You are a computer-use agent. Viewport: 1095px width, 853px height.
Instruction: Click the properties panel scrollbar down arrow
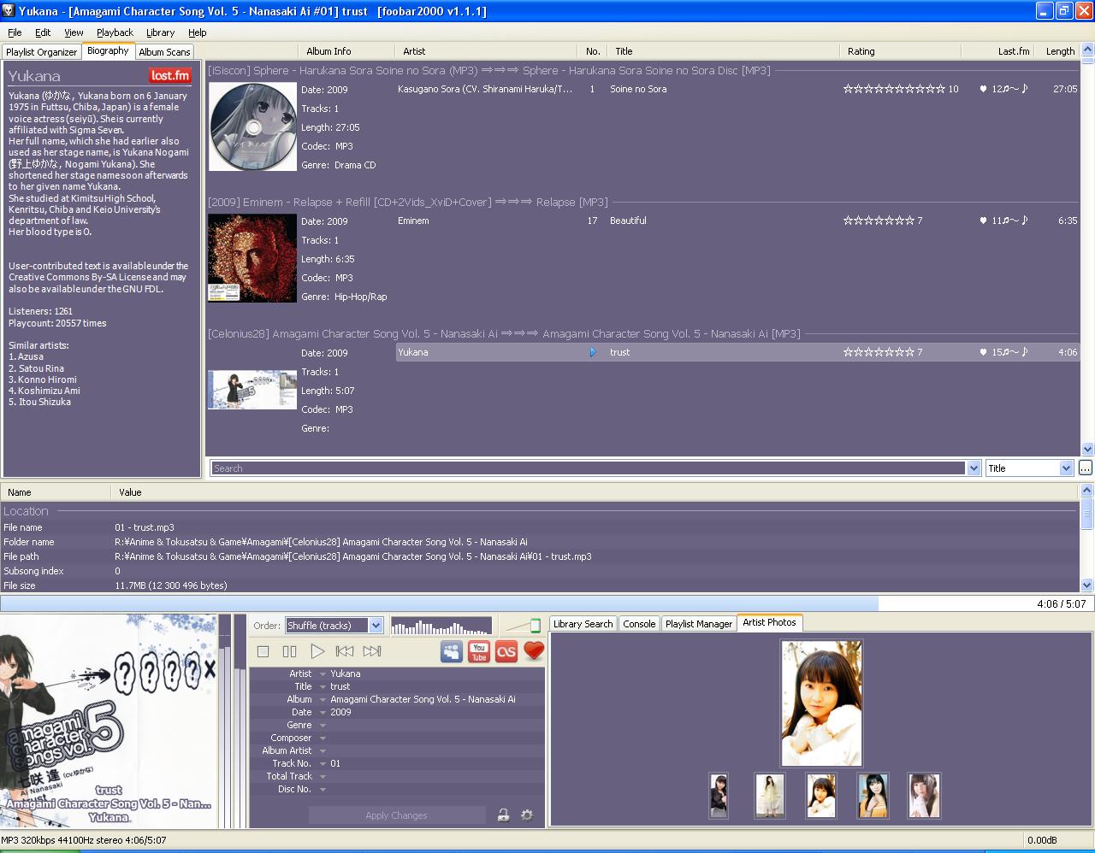point(1087,585)
